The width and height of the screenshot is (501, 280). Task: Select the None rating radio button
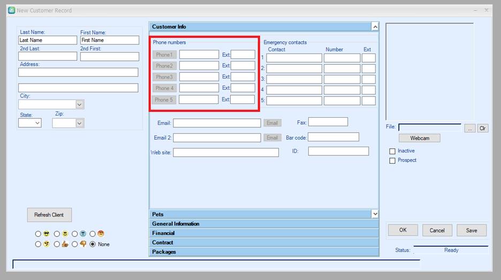pyautogui.click(x=93, y=244)
